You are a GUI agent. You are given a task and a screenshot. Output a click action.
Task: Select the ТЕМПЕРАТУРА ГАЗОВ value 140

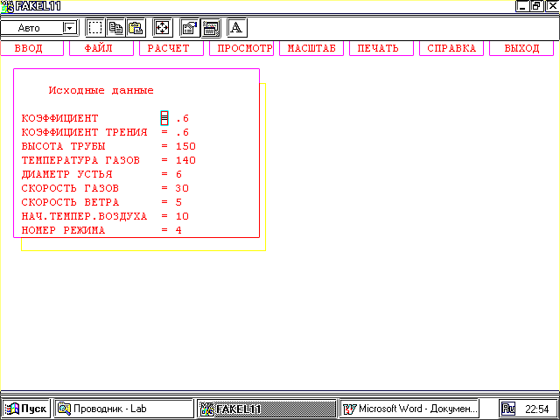pos(185,160)
